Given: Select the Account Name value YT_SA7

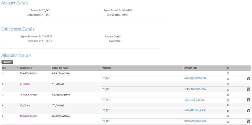Looking at the screenshot, I should coord(46,15).
